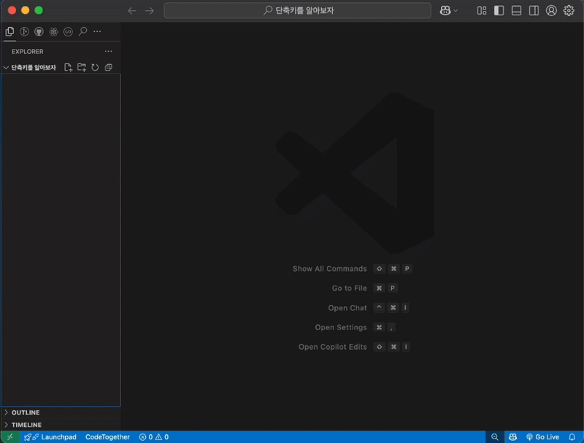Go forward with the right arrow

pyautogui.click(x=150, y=10)
